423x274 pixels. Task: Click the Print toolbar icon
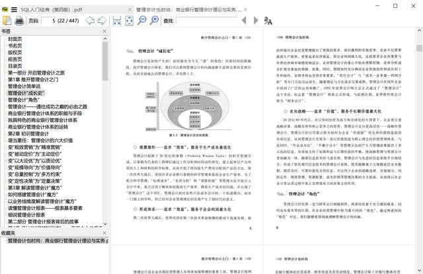(19, 20)
